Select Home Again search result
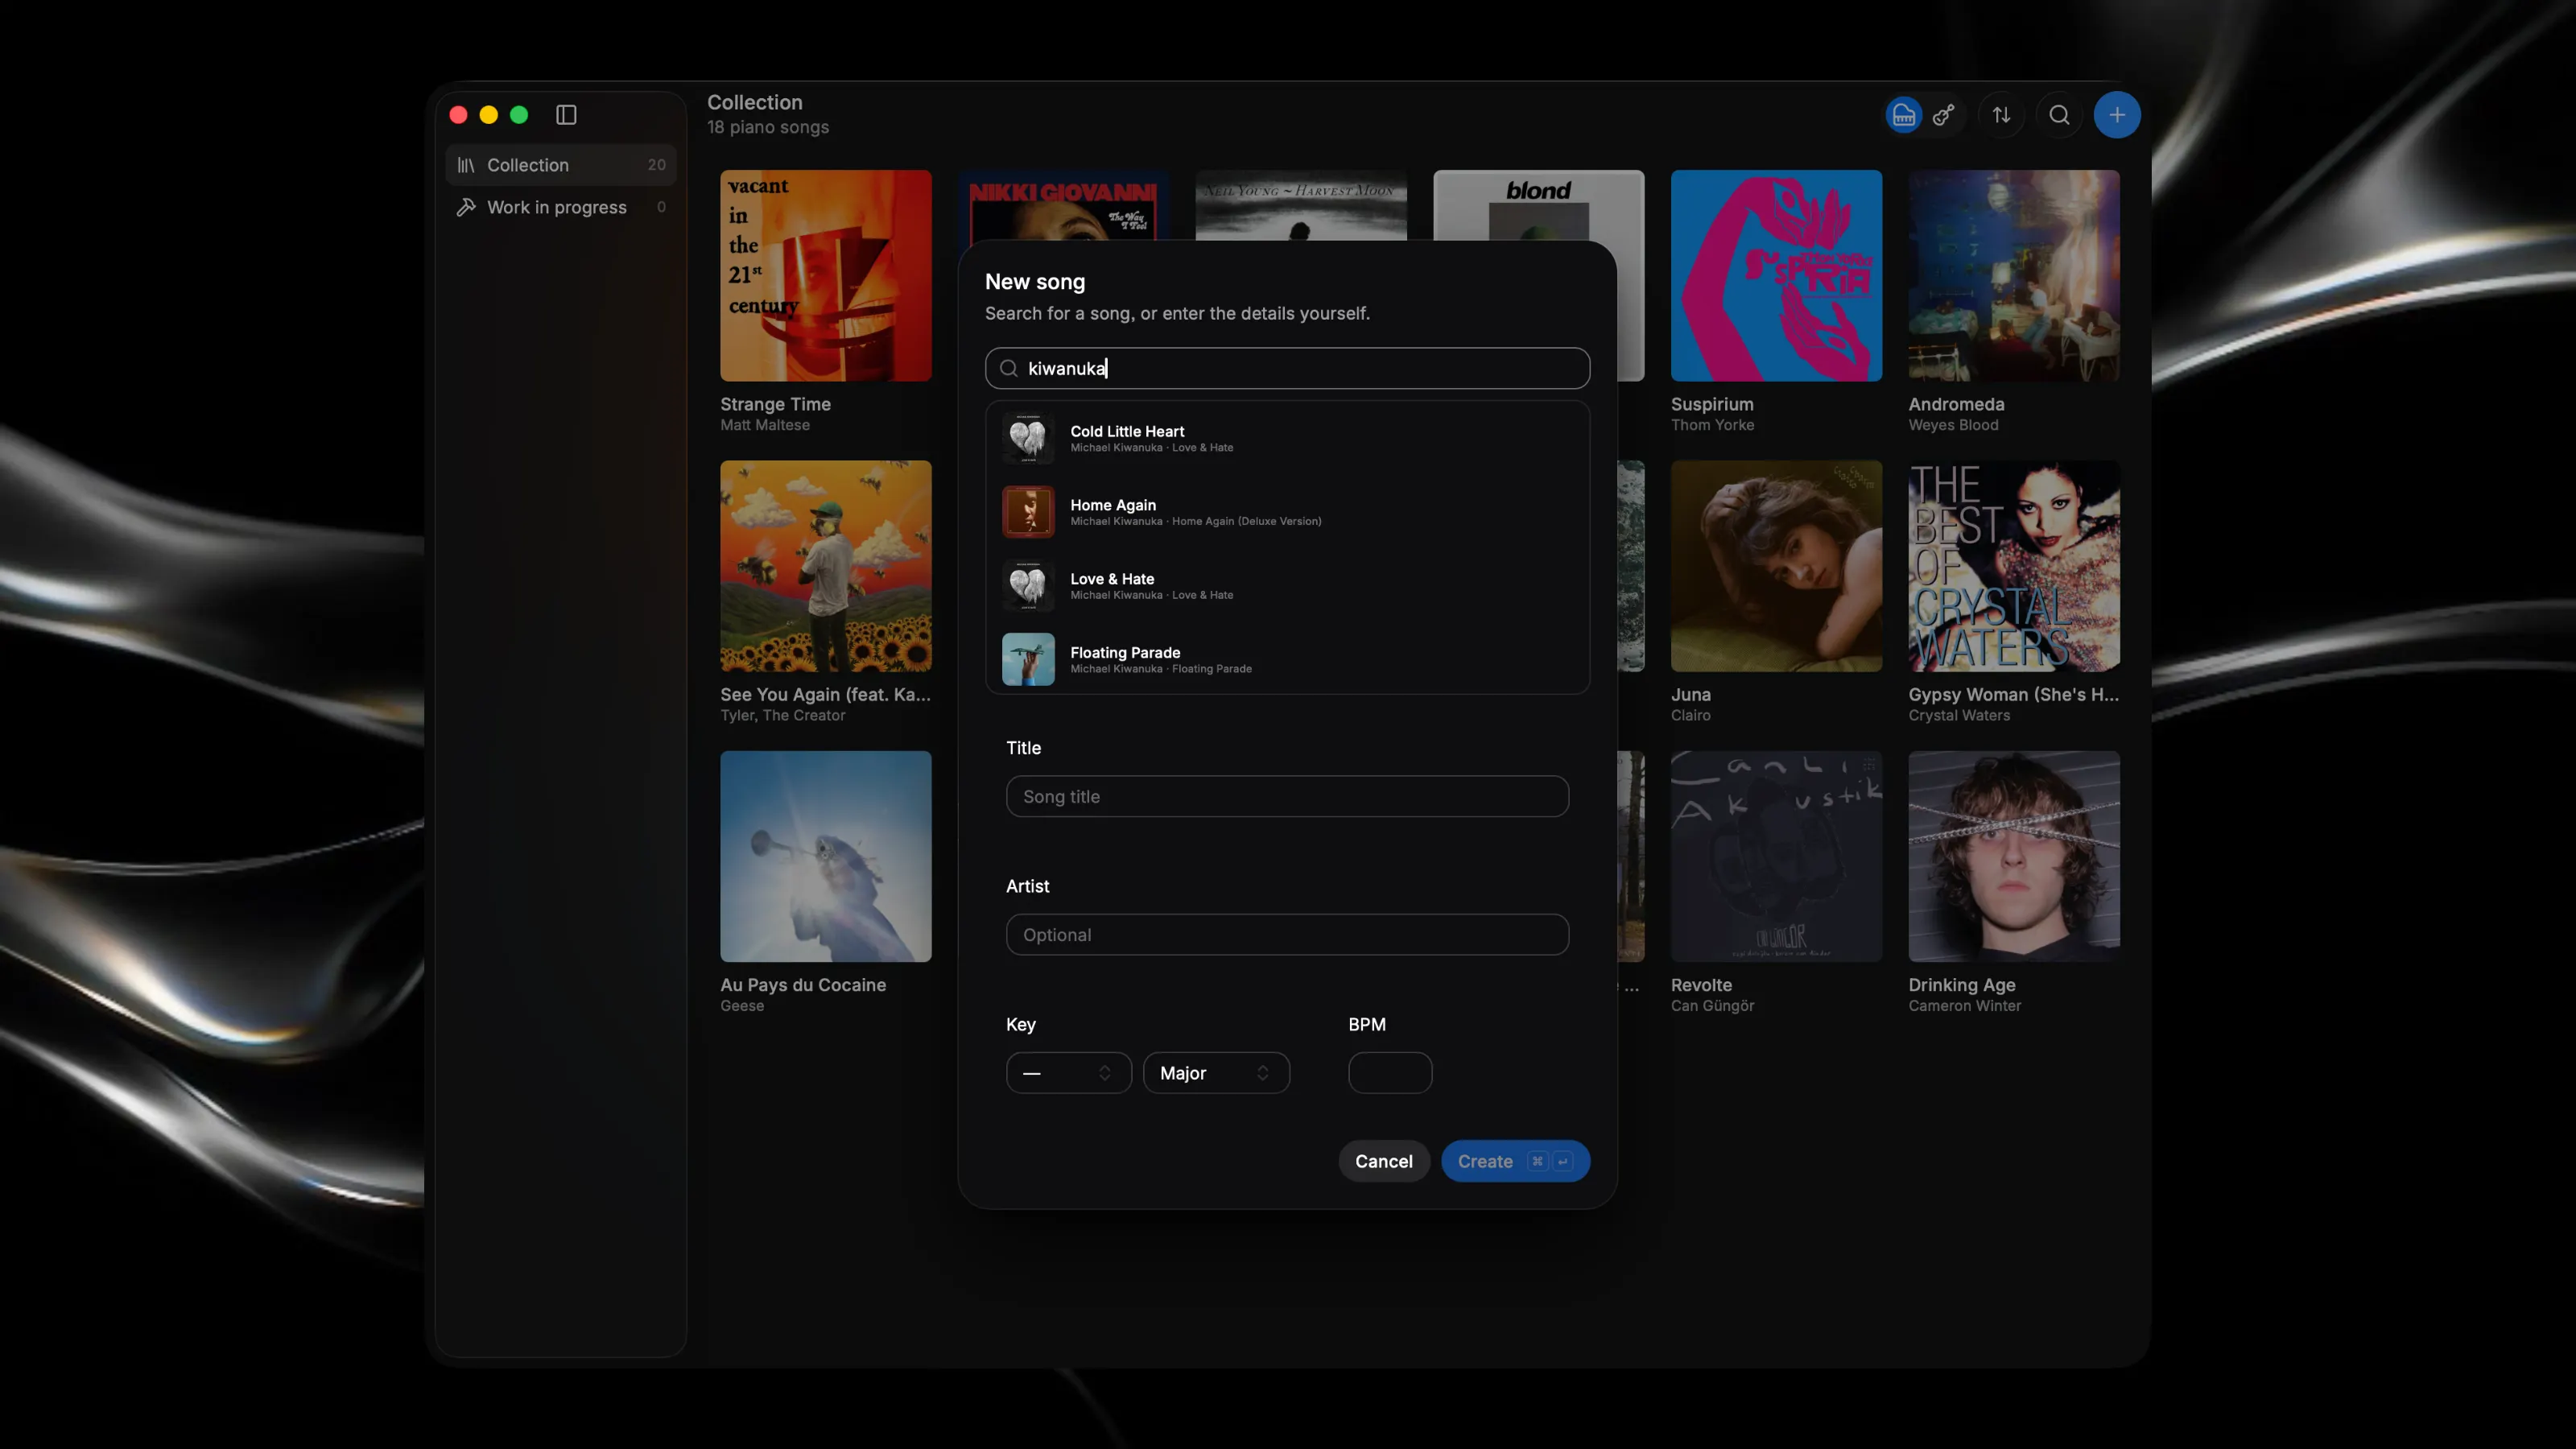The height and width of the screenshot is (1449, 2576). [x=1287, y=512]
